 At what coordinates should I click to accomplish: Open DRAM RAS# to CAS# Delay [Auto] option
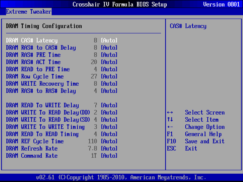(x=109, y=48)
